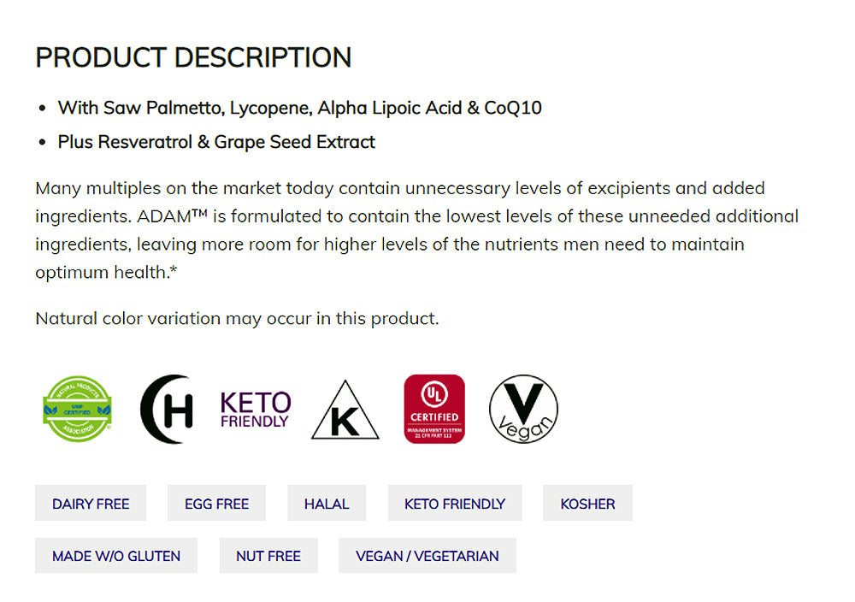Select the Made W/O Gluten tag

(116, 556)
